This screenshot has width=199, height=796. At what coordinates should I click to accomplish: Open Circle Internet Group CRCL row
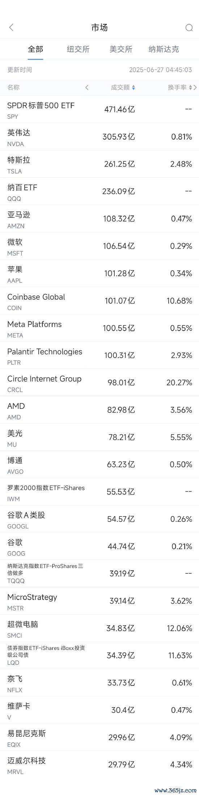[x=99, y=382]
